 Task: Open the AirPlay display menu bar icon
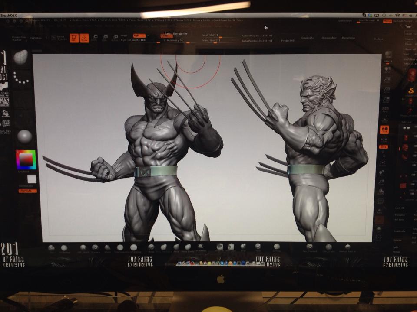(x=377, y=16)
